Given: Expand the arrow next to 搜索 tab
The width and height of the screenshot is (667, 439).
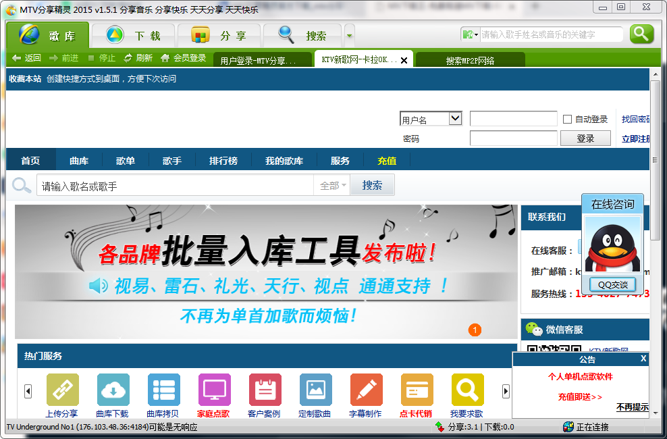Looking at the screenshot, I should click(349, 36).
